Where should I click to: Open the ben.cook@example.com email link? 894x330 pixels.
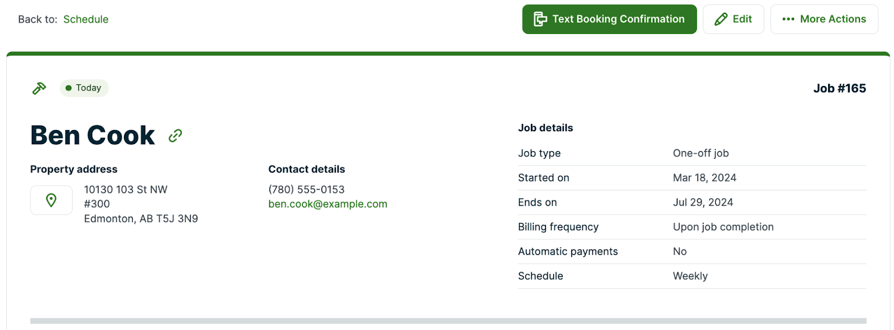click(x=327, y=204)
